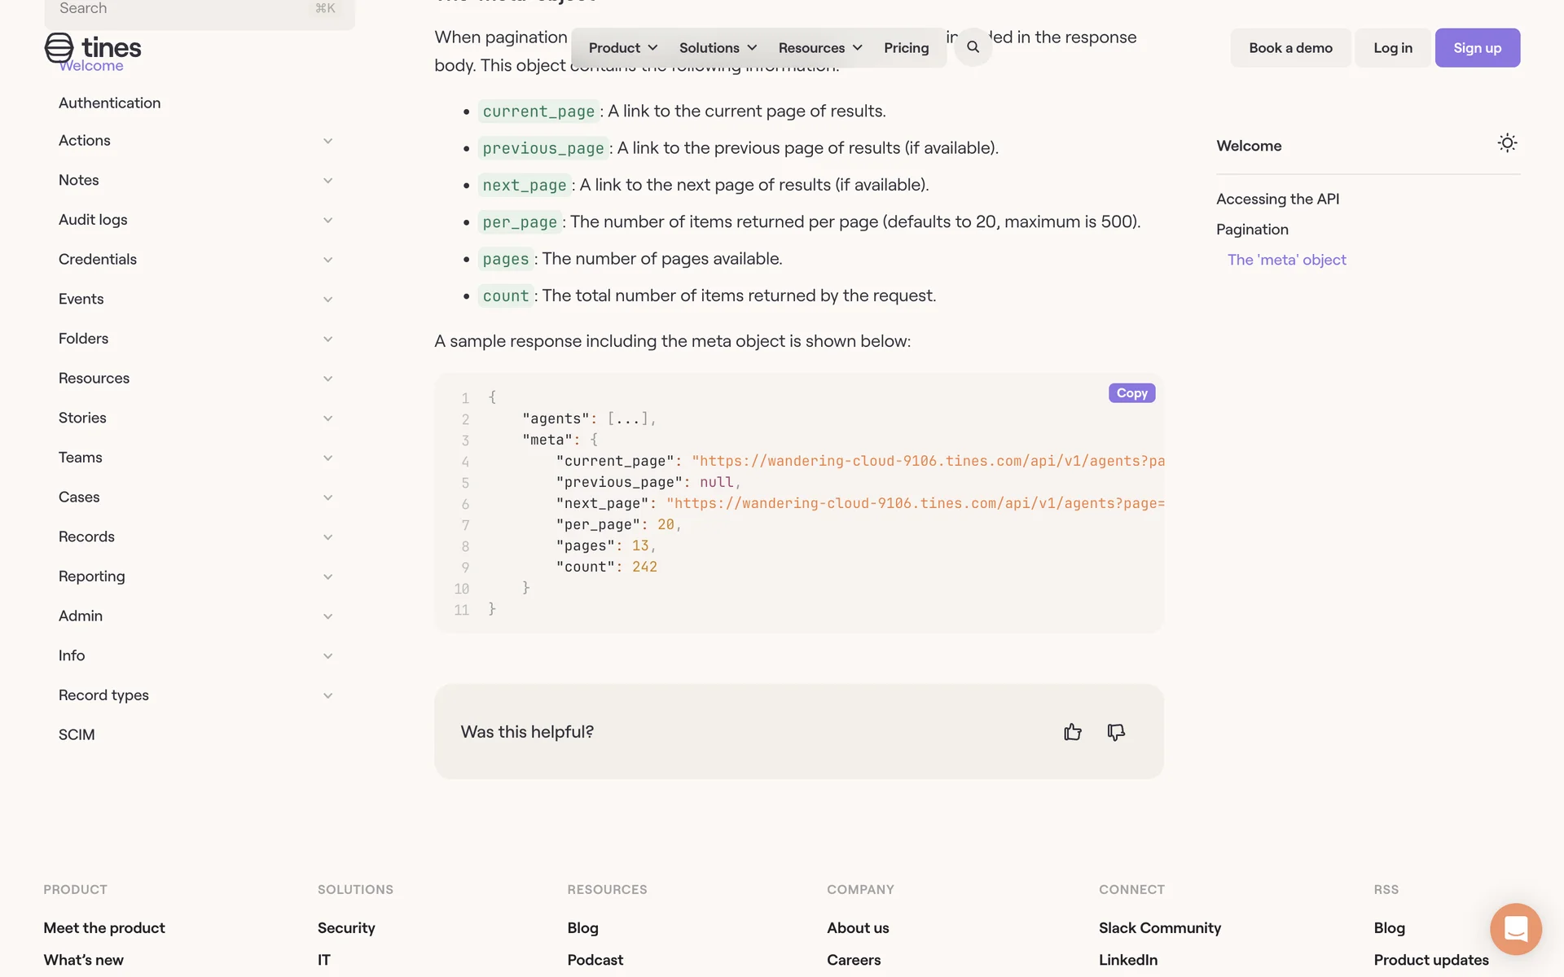
Task: Expand the Record types section chevron
Action: 327,696
